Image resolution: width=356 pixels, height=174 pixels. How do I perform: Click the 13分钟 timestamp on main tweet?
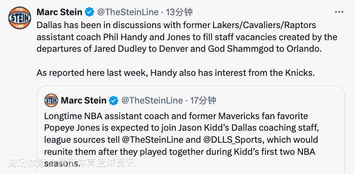pyautogui.click(x=179, y=12)
